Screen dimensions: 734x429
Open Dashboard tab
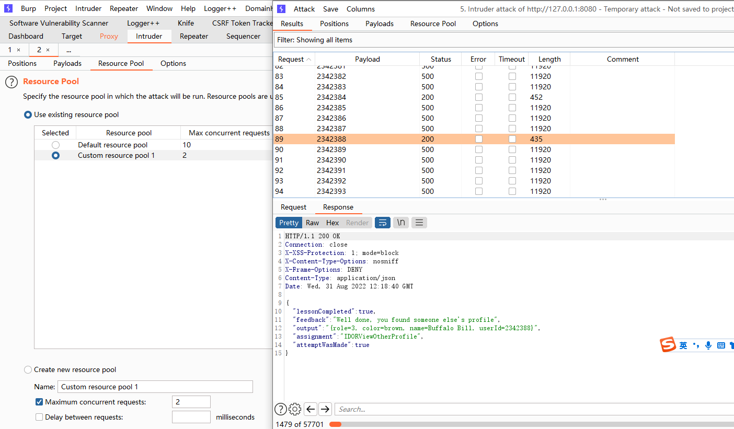click(26, 36)
